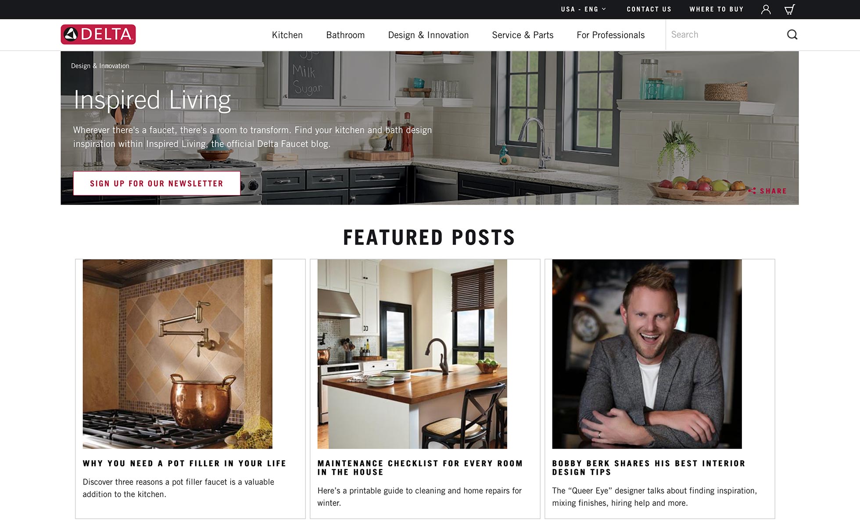Screen dimensions: 860x527
Task: Open the Service & Parts menu
Action: point(523,35)
